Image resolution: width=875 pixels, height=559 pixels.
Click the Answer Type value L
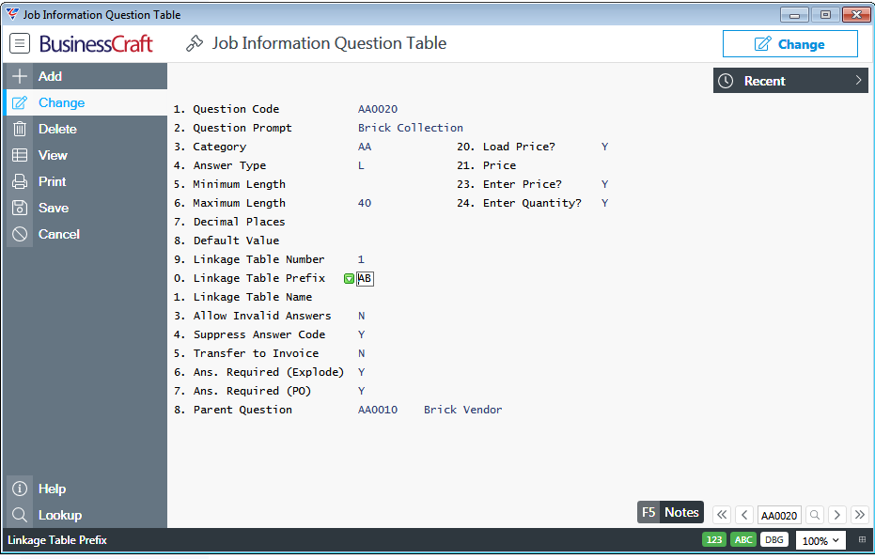[361, 165]
